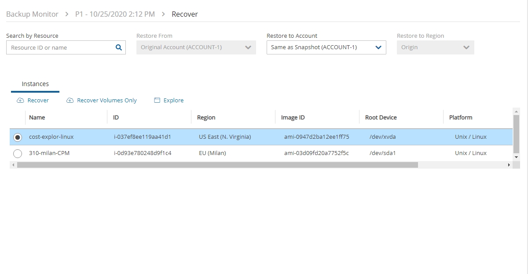The image size is (528, 274).
Task: Open the P1 - 10/25/2020 2:12 PM breadcrumb
Action: tap(115, 14)
